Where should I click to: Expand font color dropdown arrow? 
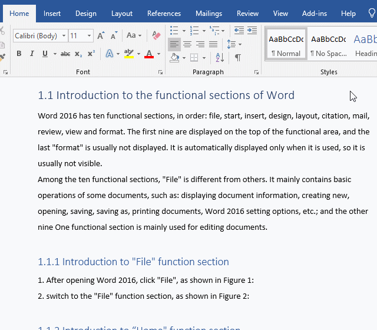pyautogui.click(x=158, y=54)
